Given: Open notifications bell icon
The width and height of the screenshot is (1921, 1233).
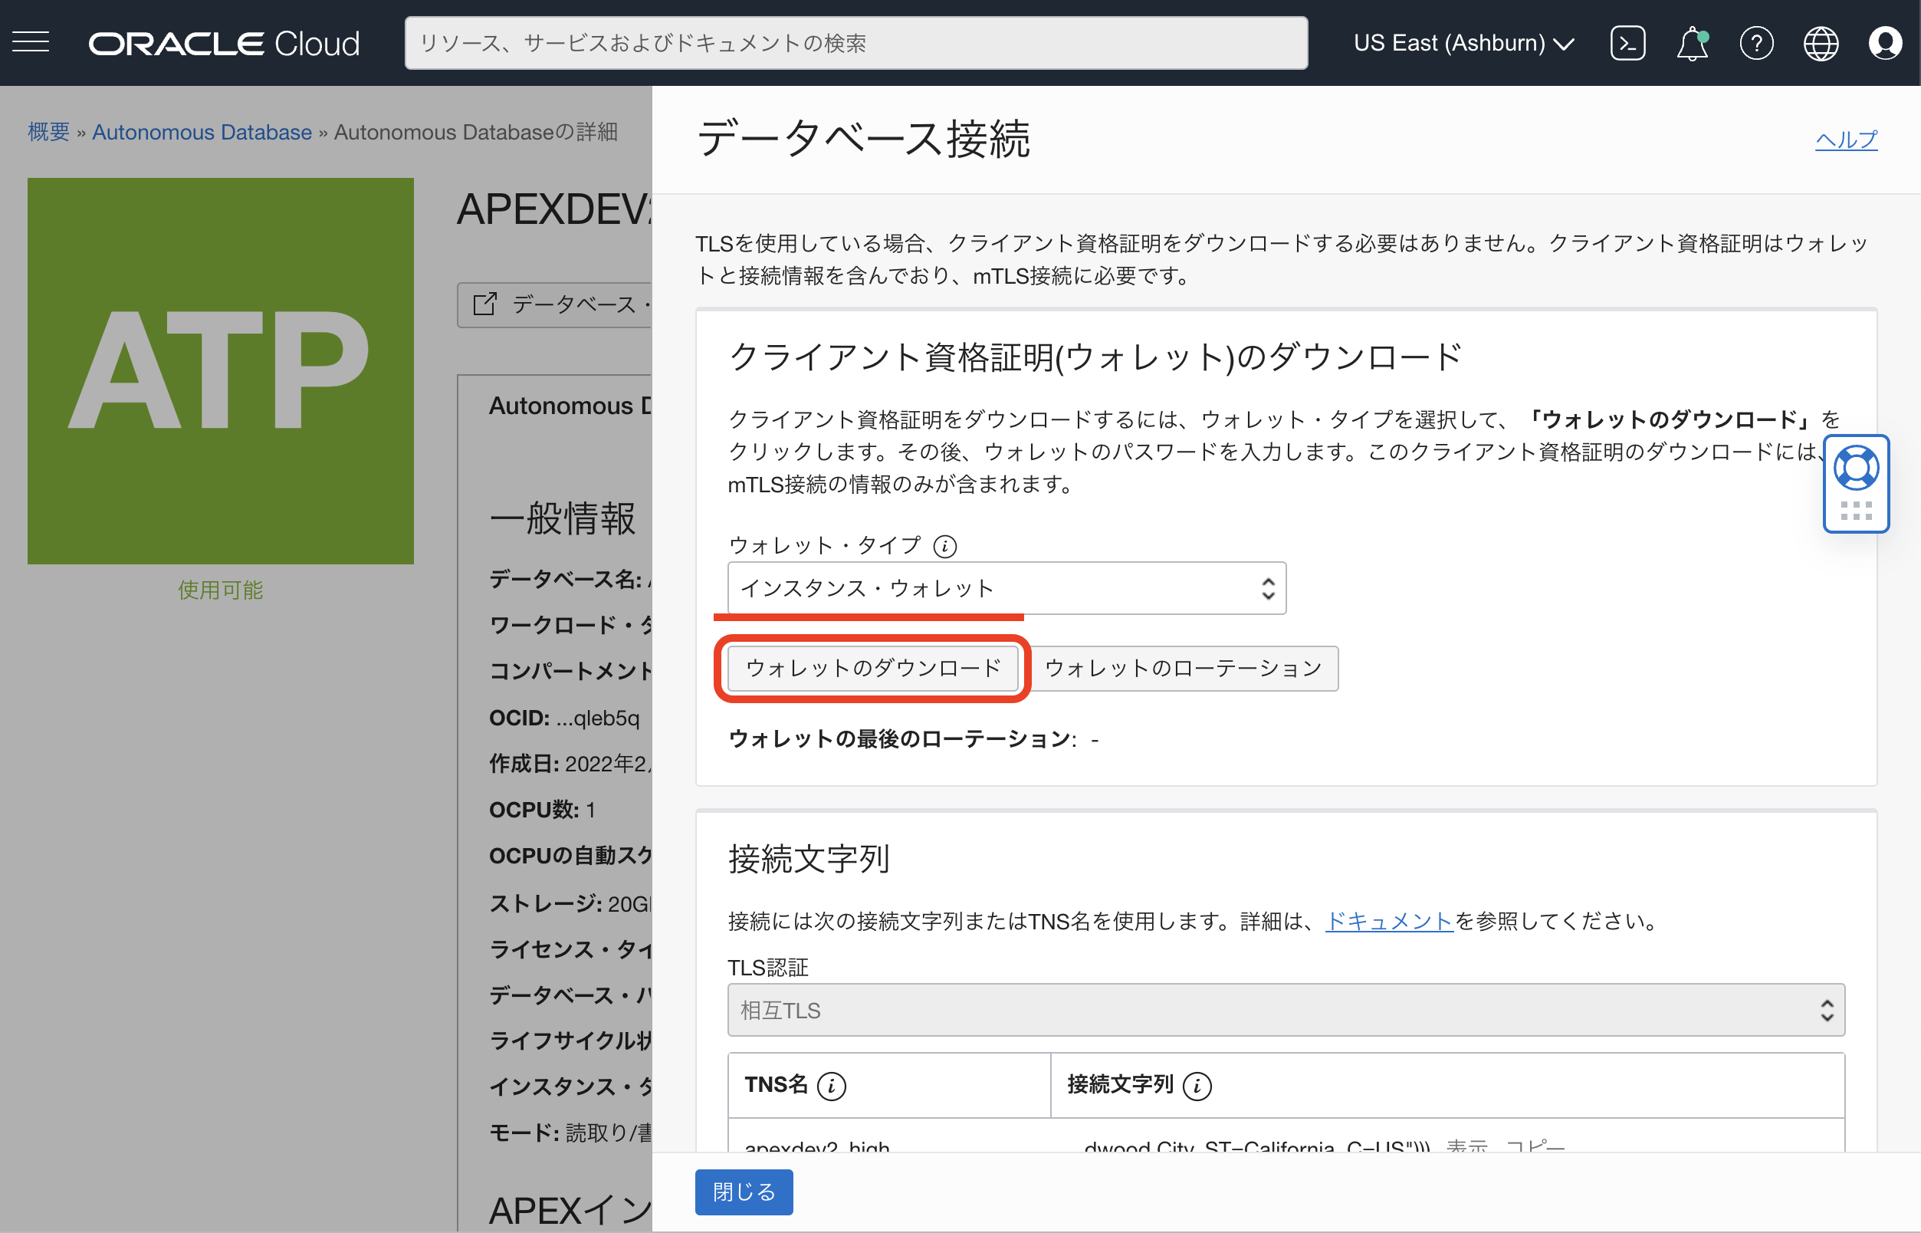Looking at the screenshot, I should pyautogui.click(x=1692, y=43).
